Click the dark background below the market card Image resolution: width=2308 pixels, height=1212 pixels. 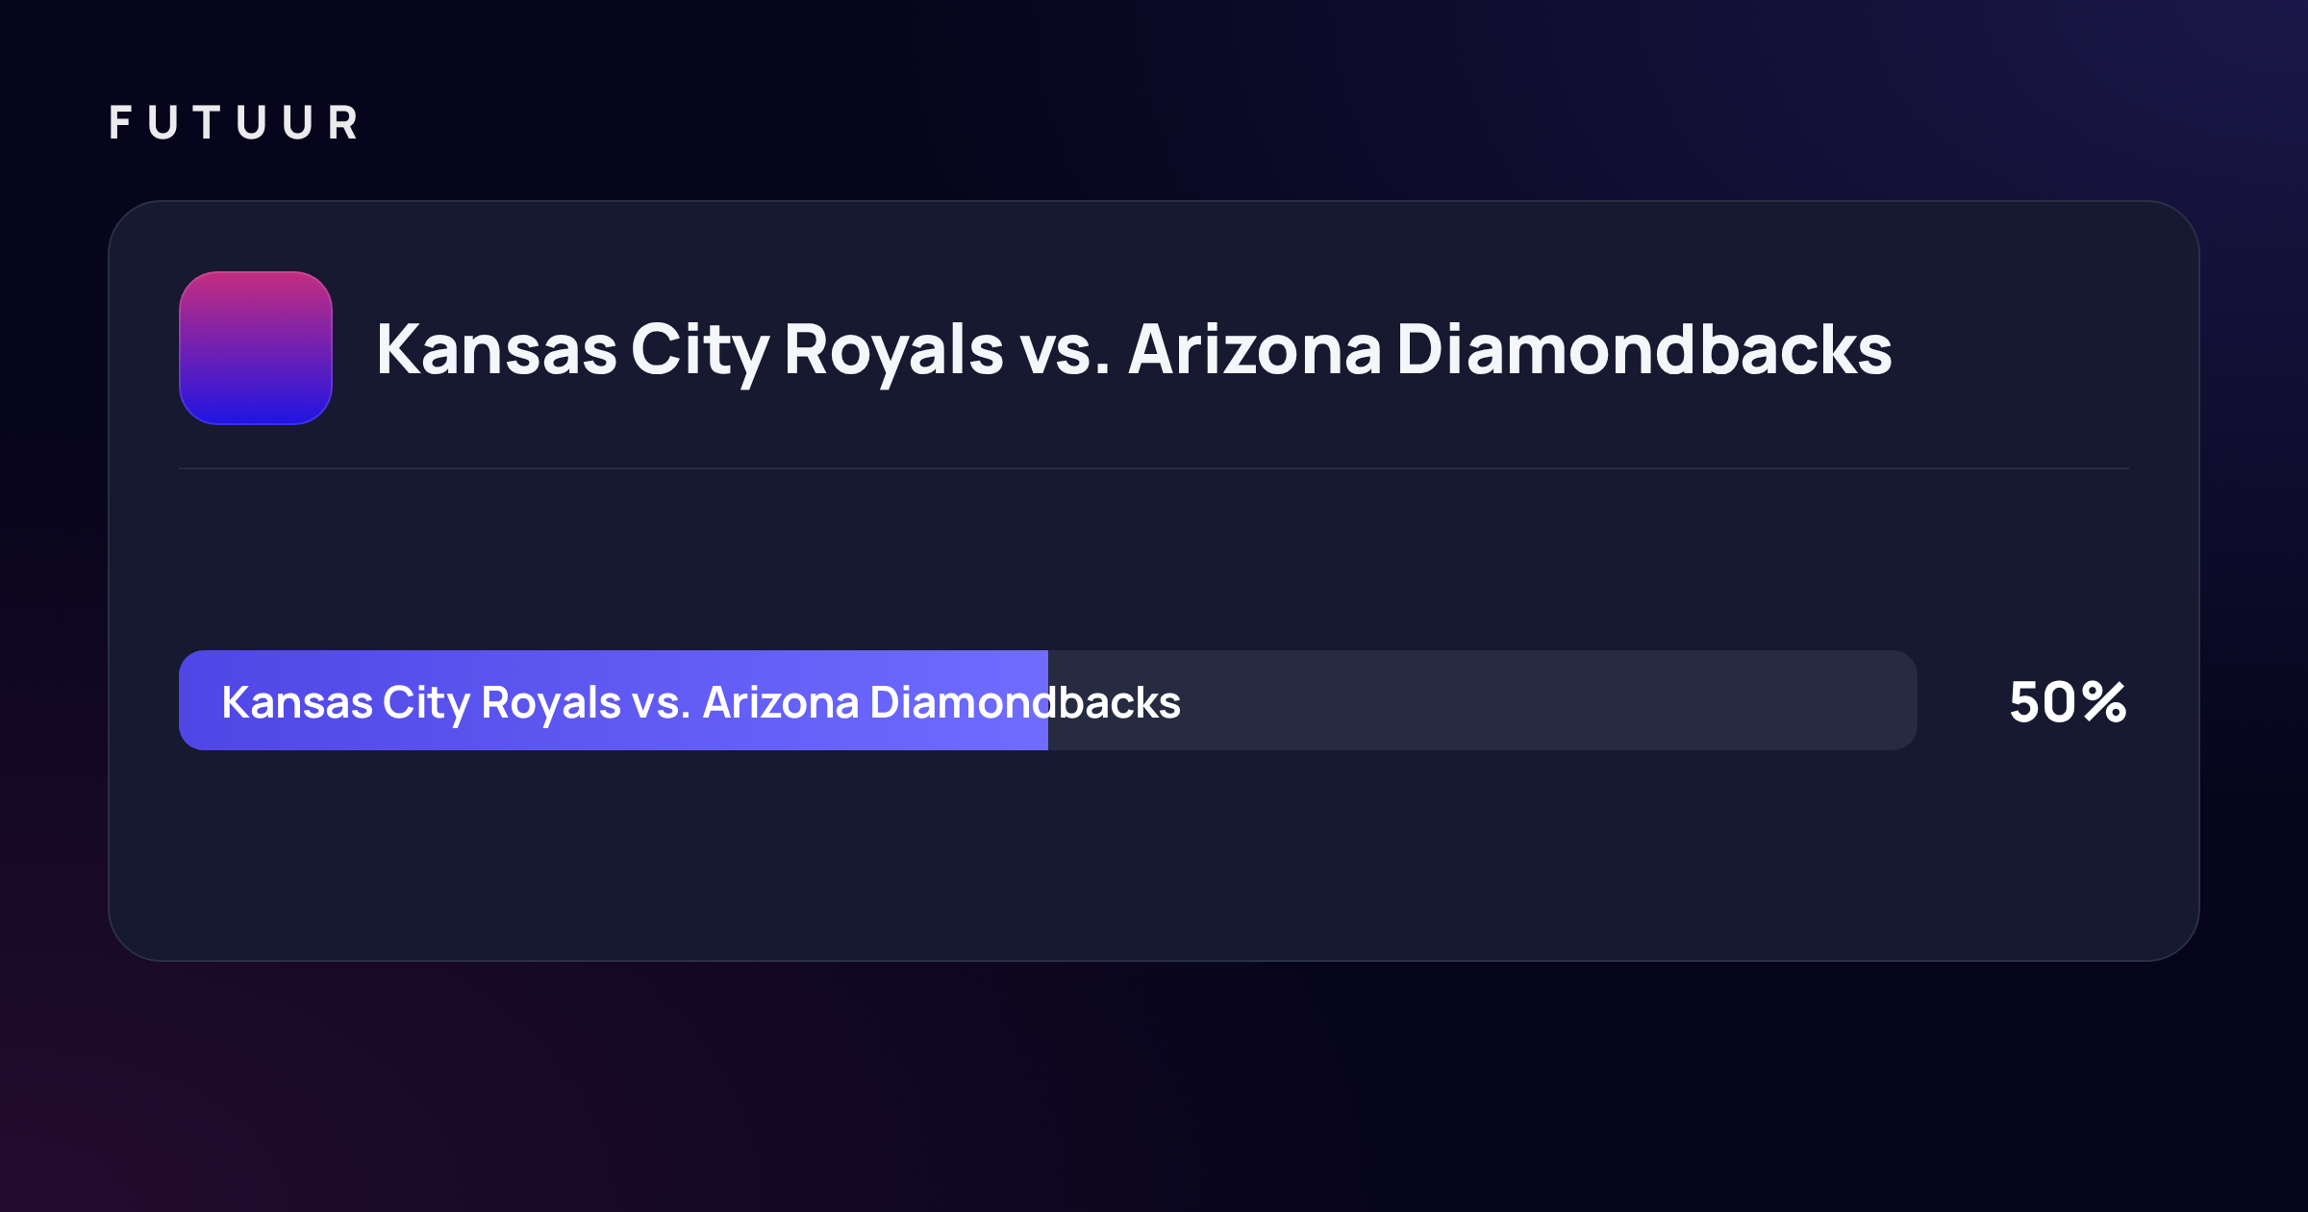tap(1154, 1087)
